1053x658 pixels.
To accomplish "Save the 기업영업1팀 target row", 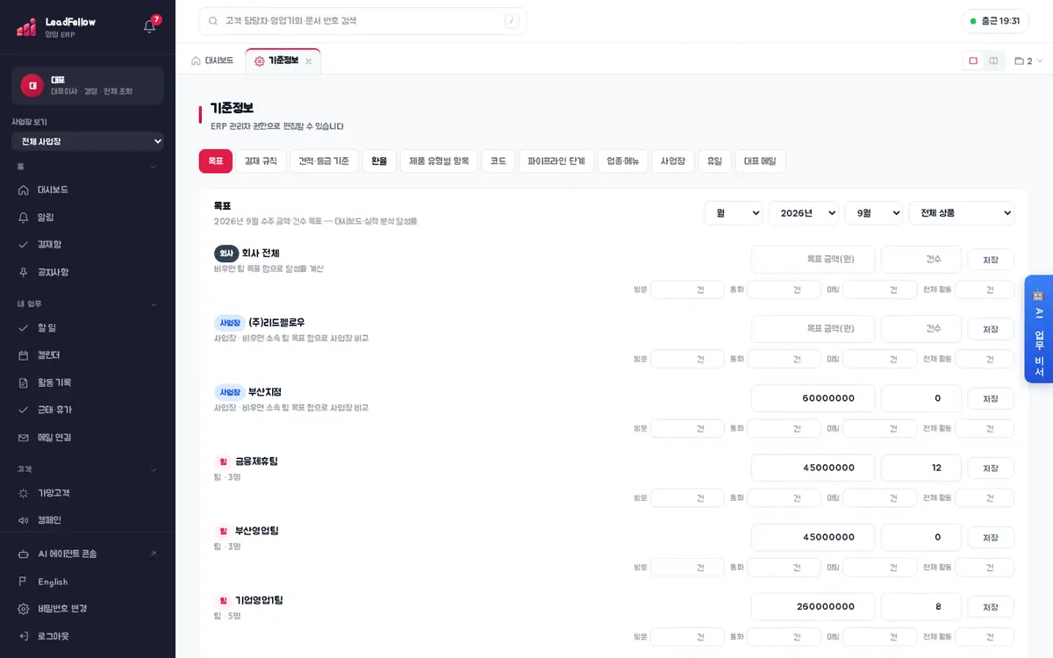I will [991, 606].
